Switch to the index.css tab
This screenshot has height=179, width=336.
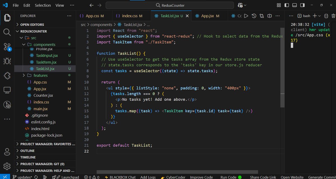click(131, 16)
